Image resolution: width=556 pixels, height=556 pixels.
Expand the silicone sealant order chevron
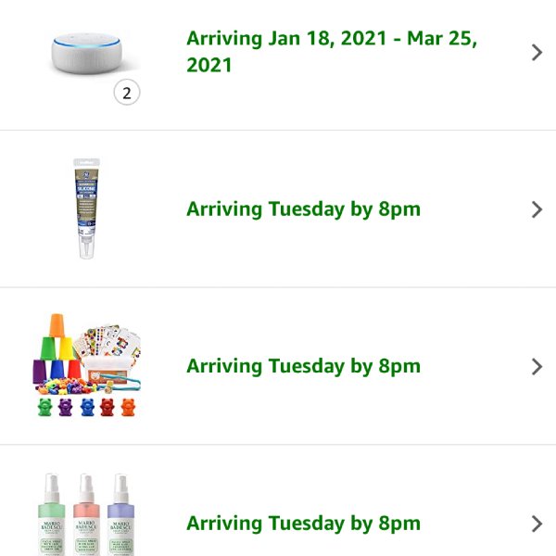coord(537,209)
